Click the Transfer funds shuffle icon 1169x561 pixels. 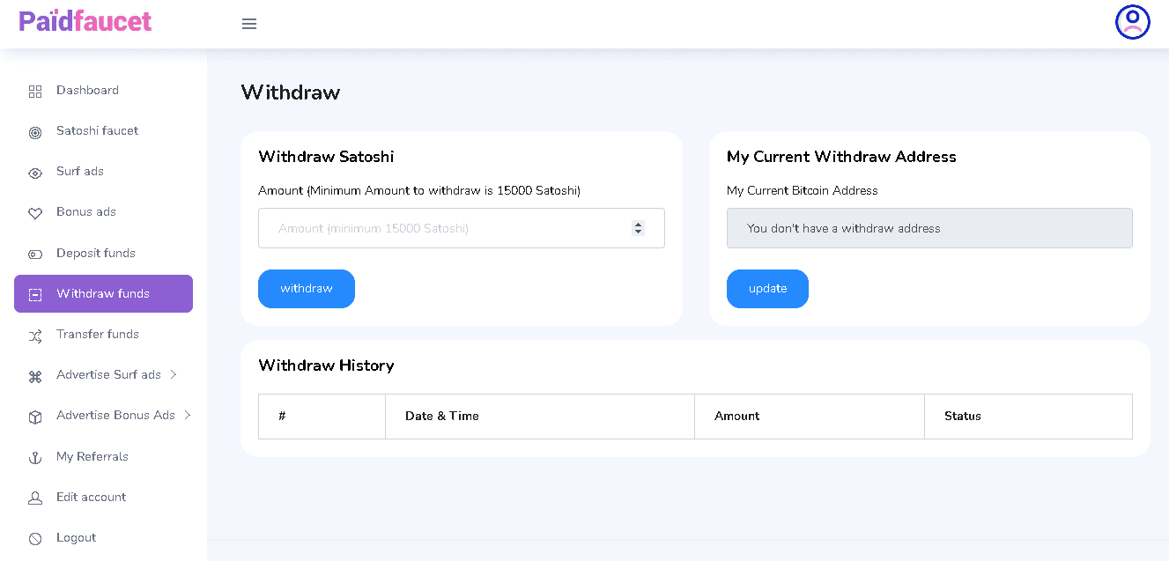(35, 336)
